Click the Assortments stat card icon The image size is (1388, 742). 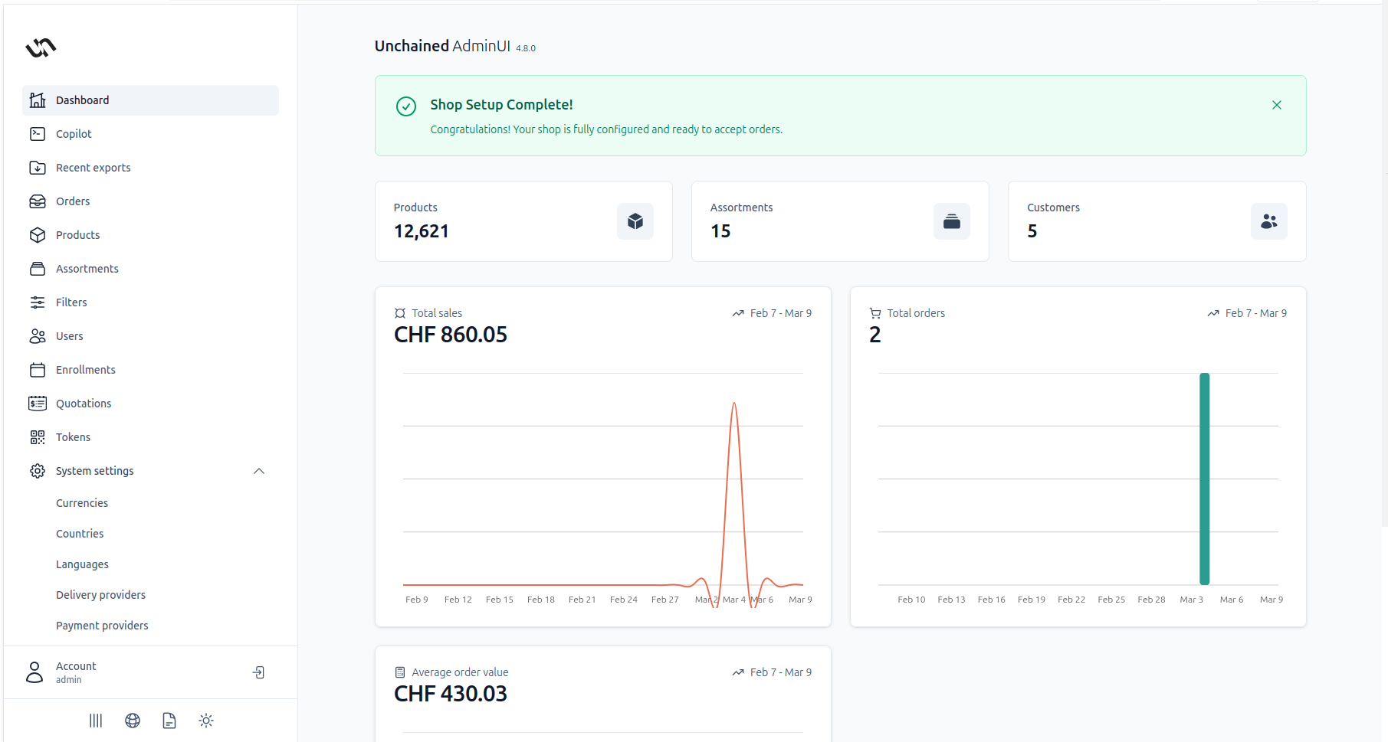[x=952, y=221]
